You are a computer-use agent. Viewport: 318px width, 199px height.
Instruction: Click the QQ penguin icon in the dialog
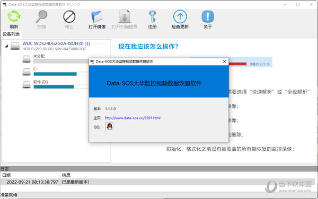[110, 126]
